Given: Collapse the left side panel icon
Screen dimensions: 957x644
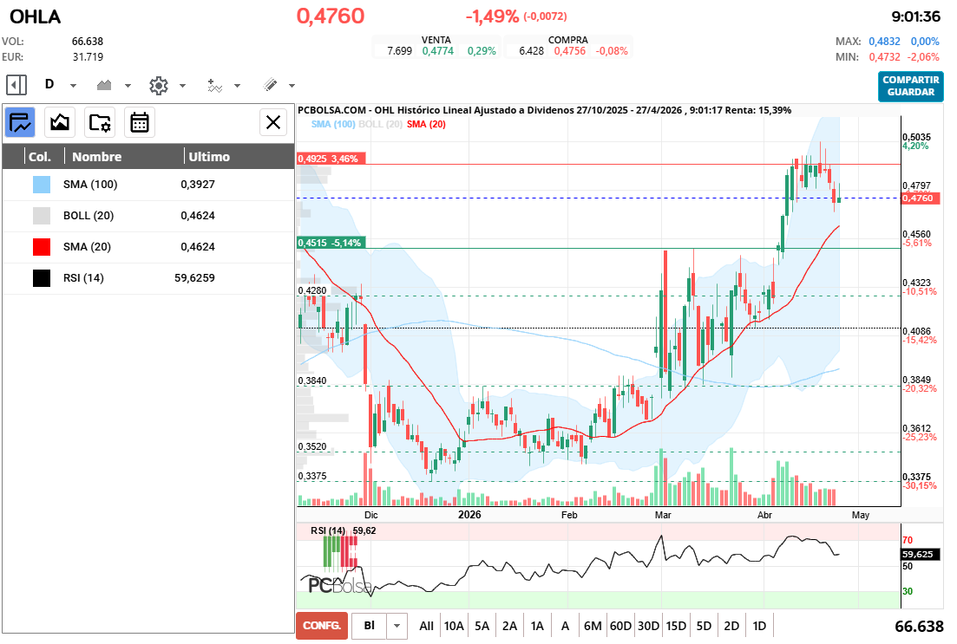Looking at the screenshot, I should [x=16, y=85].
